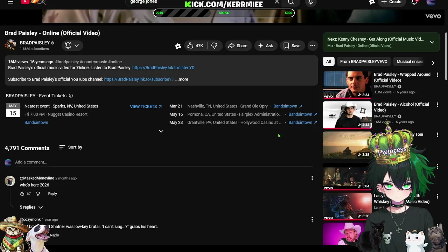Image resolution: width=448 pixels, height=252 pixels.
Task: Open Wrapped Around (Official Video) title
Action: point(402,77)
